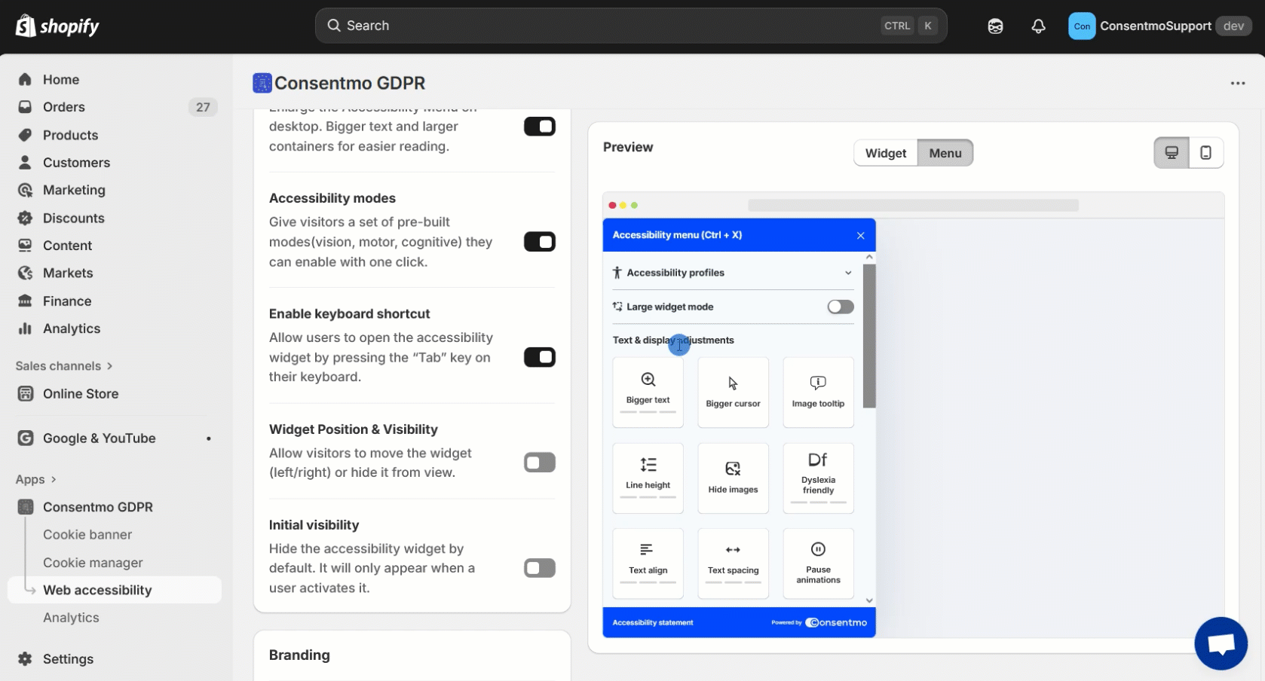The width and height of the screenshot is (1265, 681).
Task: Switch to the Widget preview tab
Action: click(x=885, y=153)
